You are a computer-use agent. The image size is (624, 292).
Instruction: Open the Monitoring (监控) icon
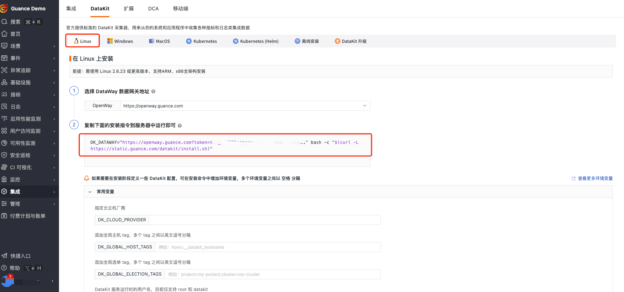(x=4, y=180)
